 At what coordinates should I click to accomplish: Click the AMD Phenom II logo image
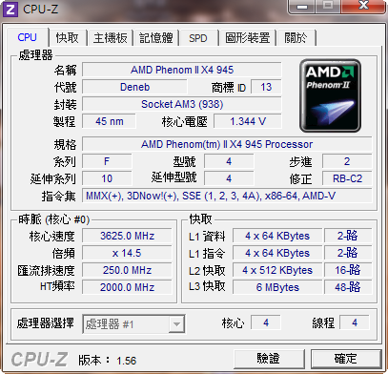pyautogui.click(x=330, y=95)
